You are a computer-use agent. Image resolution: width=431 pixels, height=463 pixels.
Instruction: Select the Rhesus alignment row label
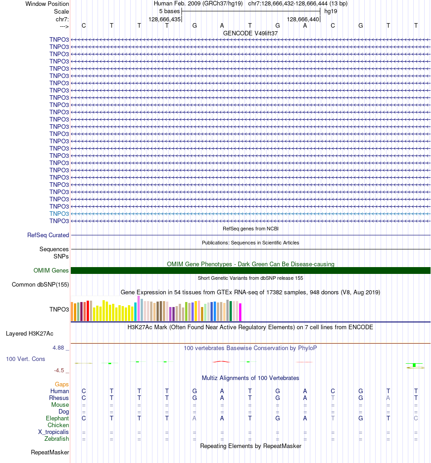click(59, 398)
